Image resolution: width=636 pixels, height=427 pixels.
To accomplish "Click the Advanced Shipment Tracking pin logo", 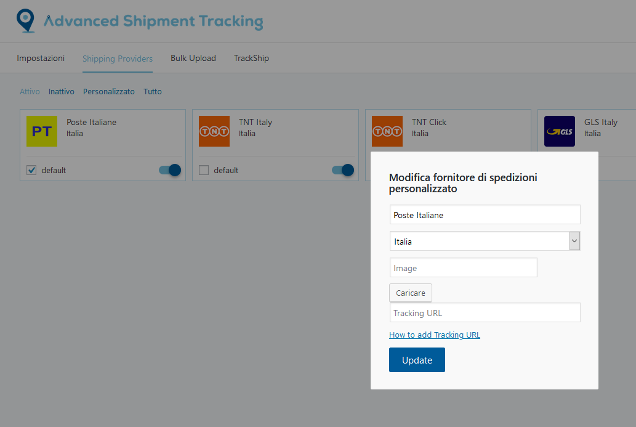I will coord(25,20).
